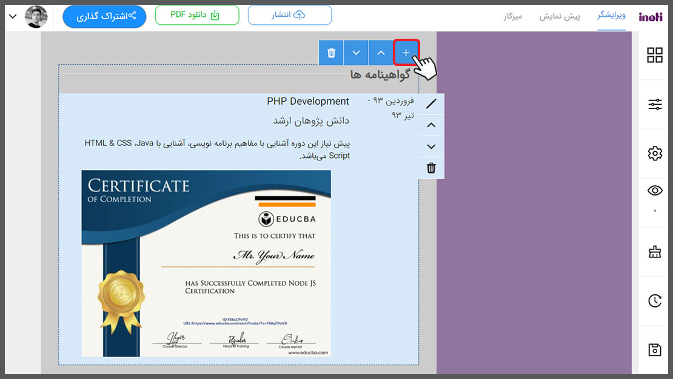Viewport: 673px width, 379px height.
Task: Edit PHP Development entry with pencil icon
Action: click(x=431, y=104)
